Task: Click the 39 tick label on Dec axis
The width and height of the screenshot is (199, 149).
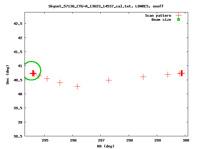Action: [20, 122]
